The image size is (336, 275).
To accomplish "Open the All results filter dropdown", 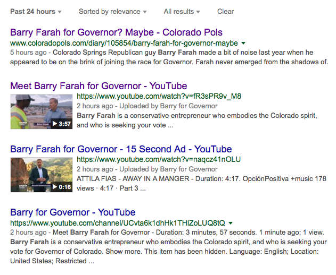I will (182, 12).
